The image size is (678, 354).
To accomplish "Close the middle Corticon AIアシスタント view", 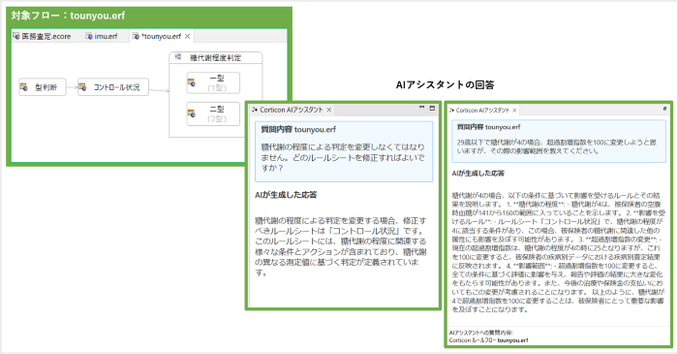I will click(329, 110).
